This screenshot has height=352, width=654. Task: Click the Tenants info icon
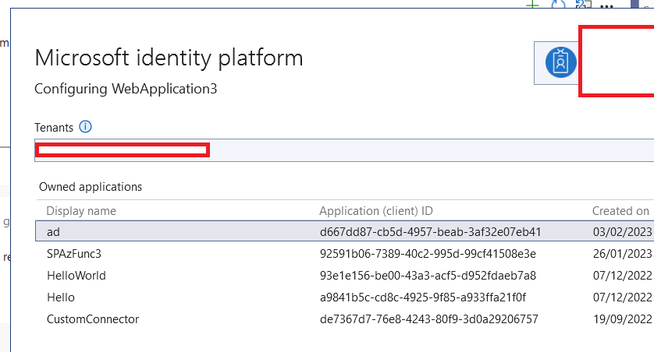[x=86, y=126]
